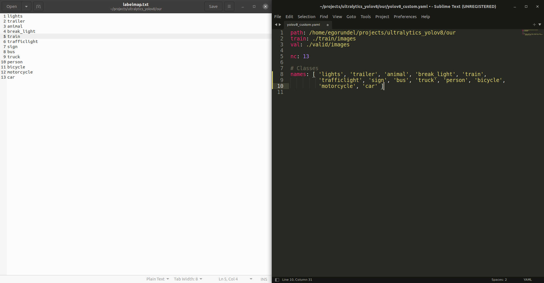Click the unsaved changes dot on yolov8_custom.yaml
This screenshot has height=283, width=544.
328,25
